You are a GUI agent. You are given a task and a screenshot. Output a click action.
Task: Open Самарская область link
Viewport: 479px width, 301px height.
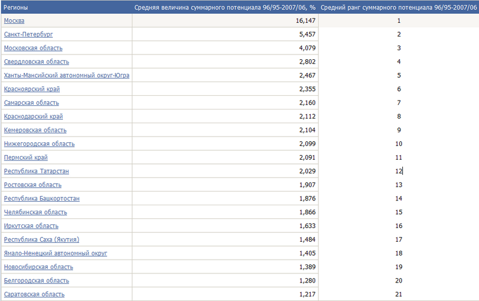click(31, 103)
